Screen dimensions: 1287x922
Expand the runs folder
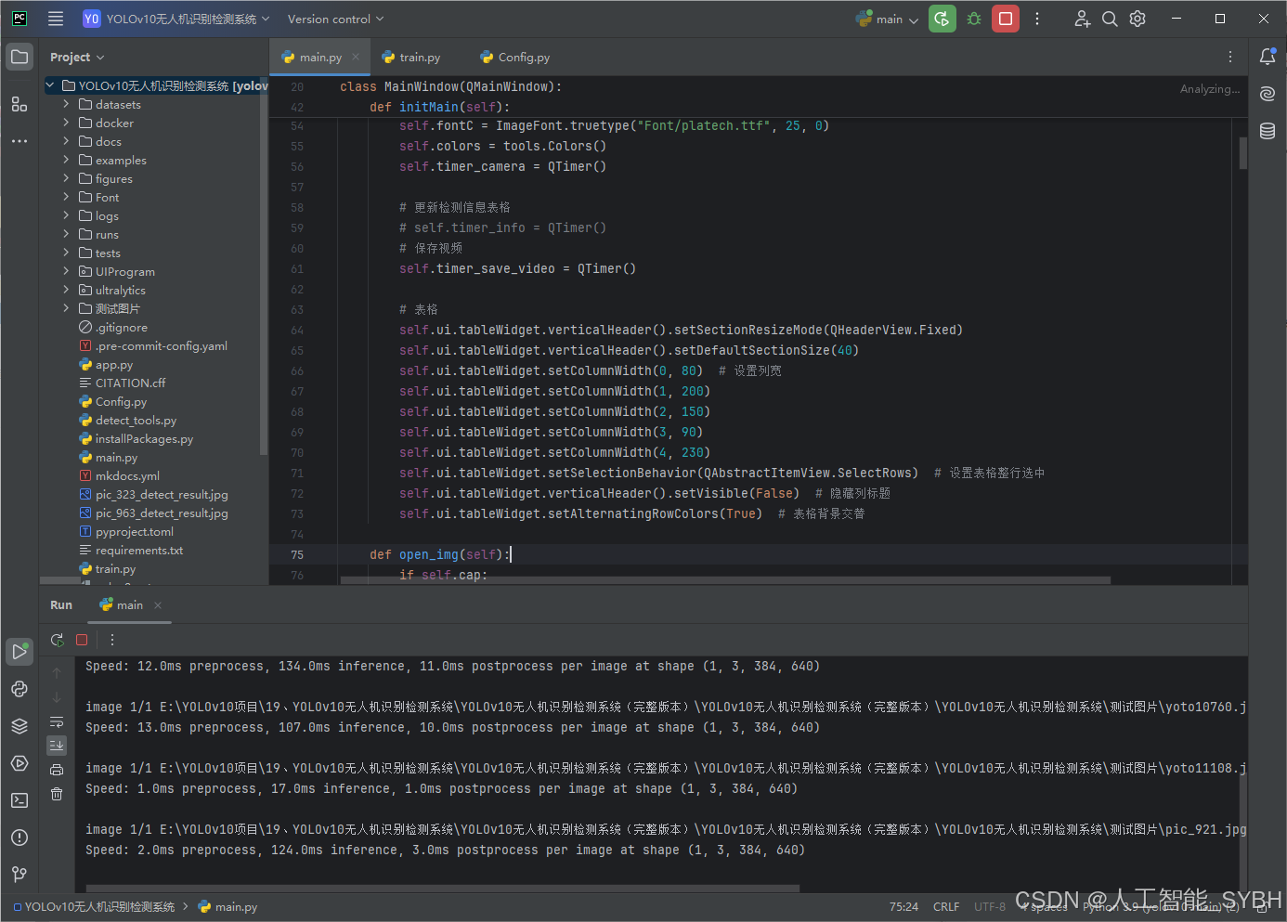tap(66, 234)
